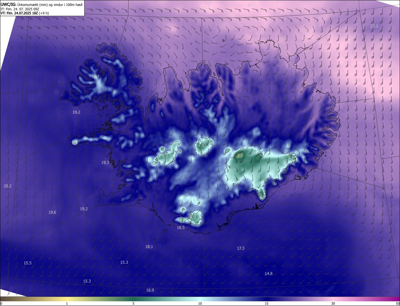Click the 18.5 value label
Image resolution: width=400 pixels, height=306 pixels.
(181, 228)
